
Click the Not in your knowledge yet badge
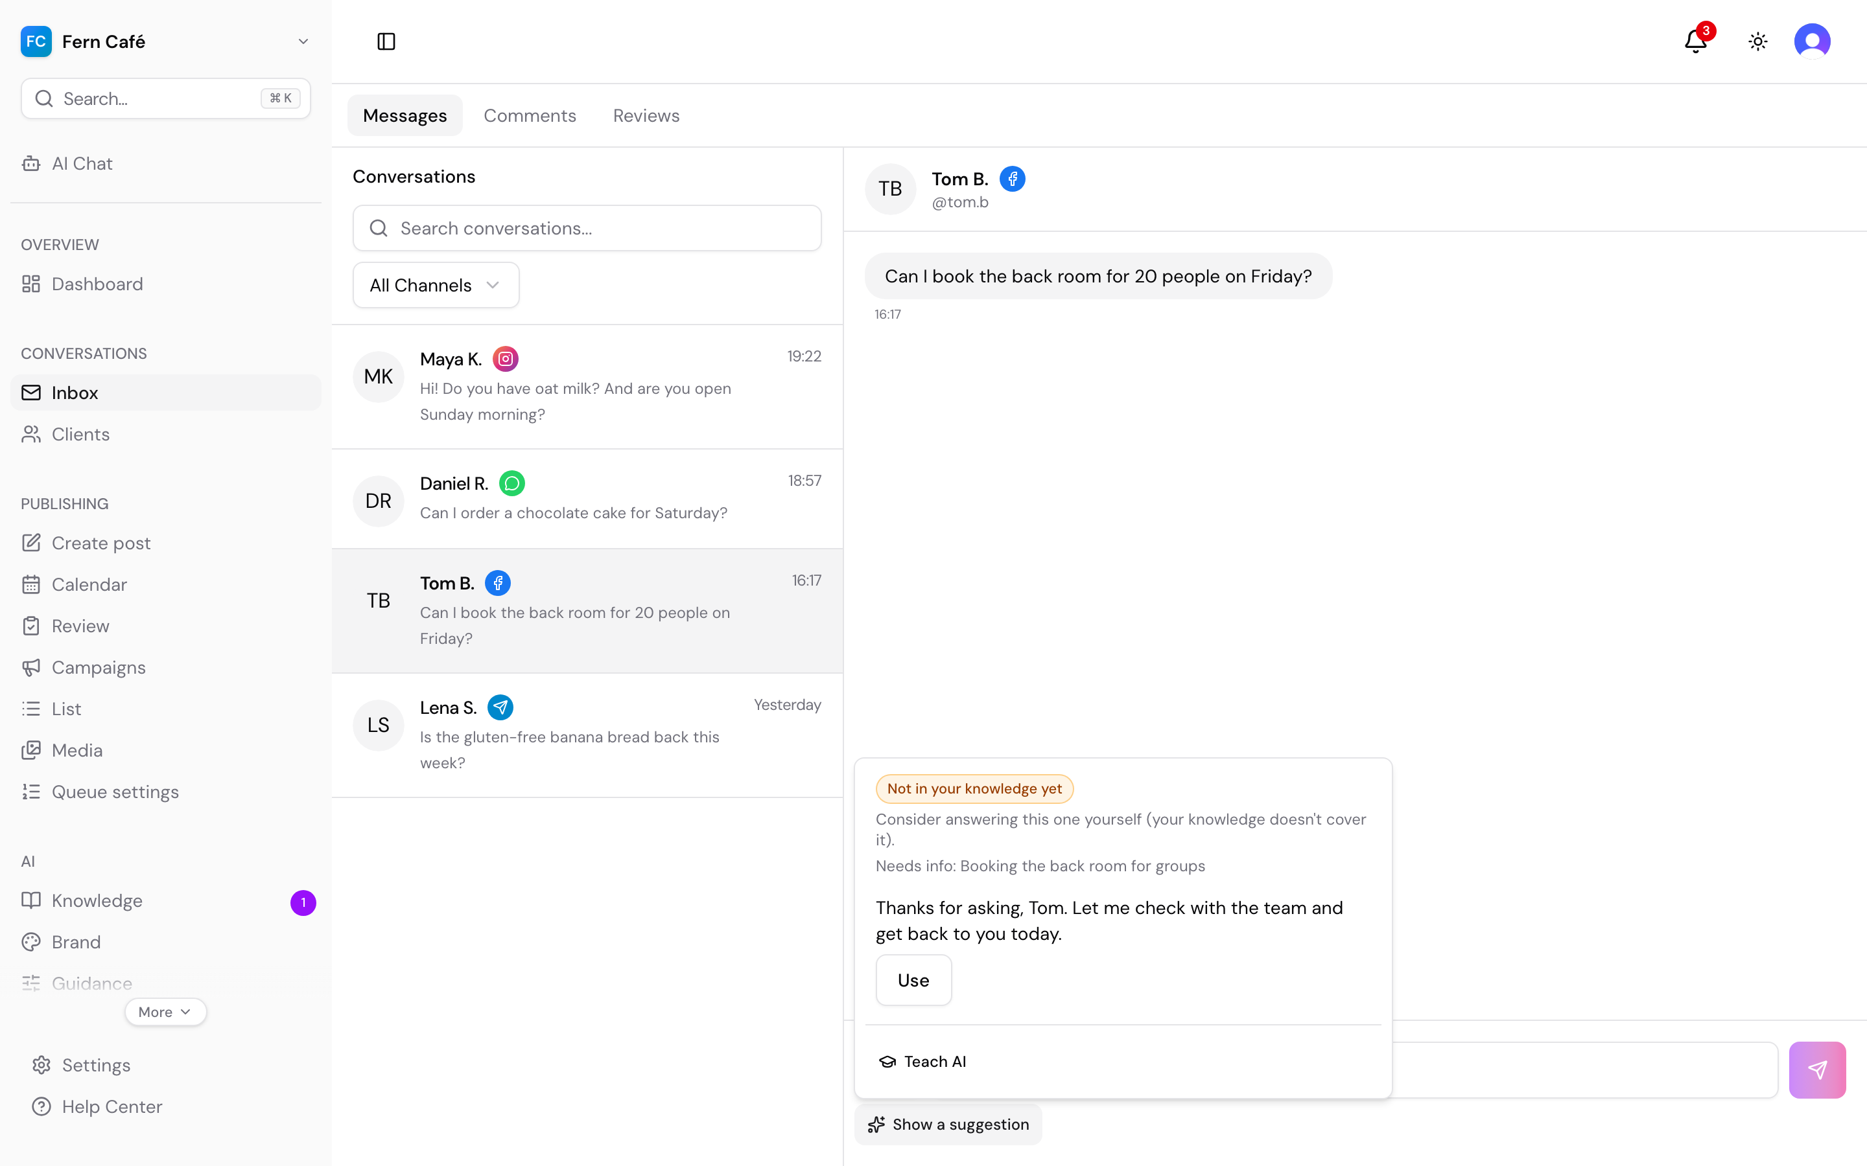pyautogui.click(x=974, y=788)
